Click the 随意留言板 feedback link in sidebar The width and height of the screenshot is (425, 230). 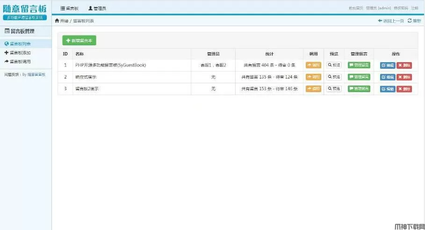click(x=36, y=74)
